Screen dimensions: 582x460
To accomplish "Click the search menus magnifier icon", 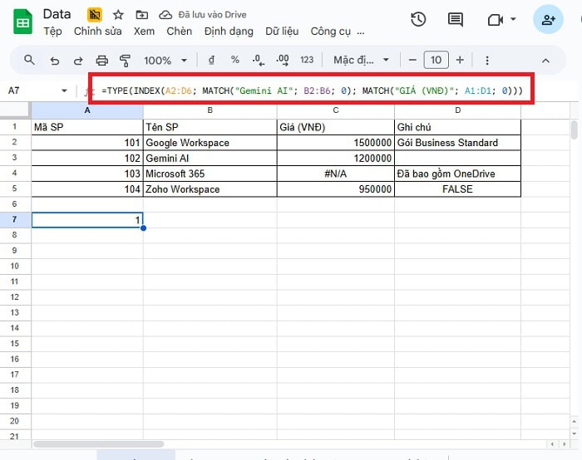I will point(30,60).
